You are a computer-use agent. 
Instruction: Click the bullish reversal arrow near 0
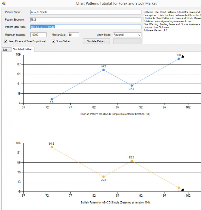183,190
